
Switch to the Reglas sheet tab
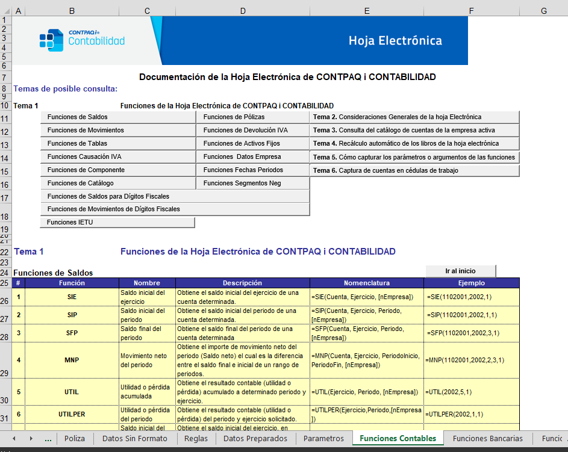click(196, 439)
